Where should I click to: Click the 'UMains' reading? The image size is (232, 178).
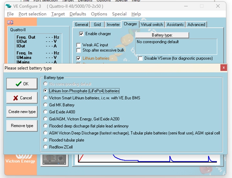(38, 58)
